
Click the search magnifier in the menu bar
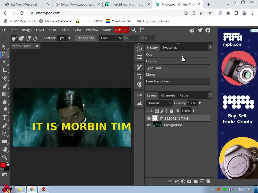click(134, 30)
